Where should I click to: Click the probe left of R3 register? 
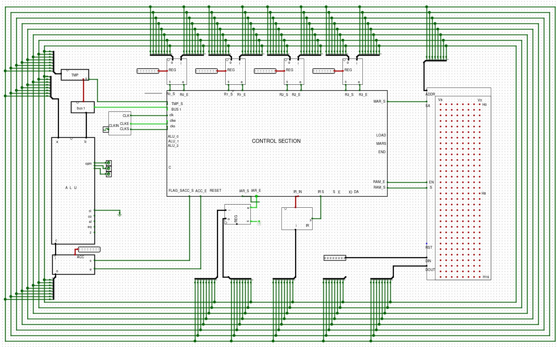pyautogui.click(x=324, y=71)
